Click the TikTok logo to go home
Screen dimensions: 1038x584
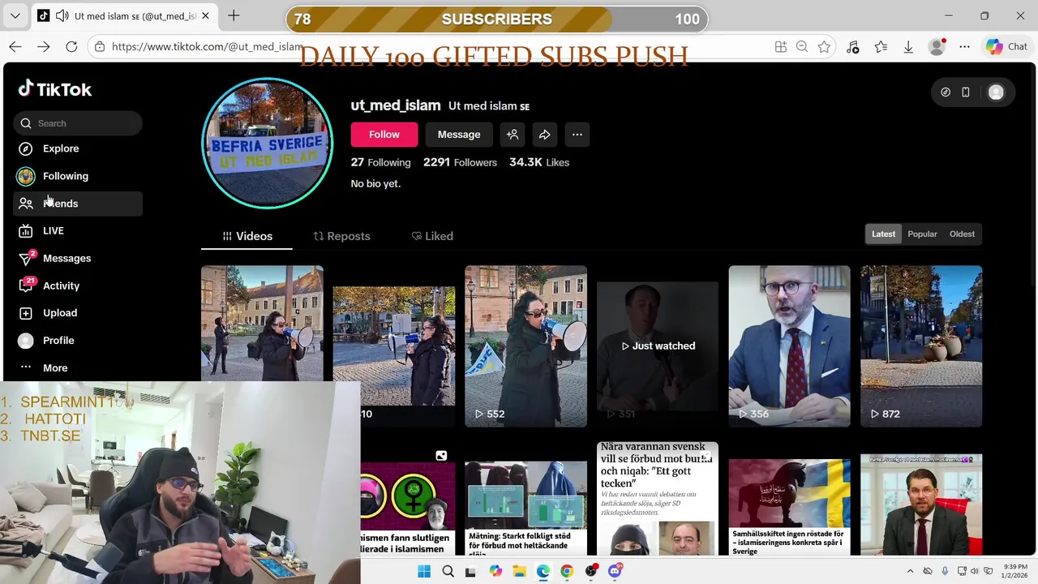[55, 89]
